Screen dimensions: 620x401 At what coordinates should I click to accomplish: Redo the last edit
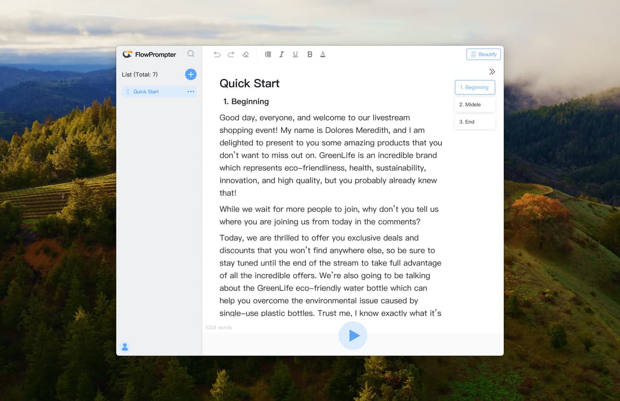tap(231, 54)
